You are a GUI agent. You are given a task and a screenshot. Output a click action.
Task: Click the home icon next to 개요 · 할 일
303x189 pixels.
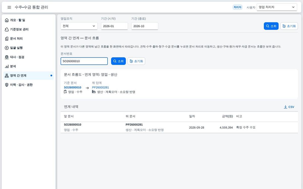[7, 20]
